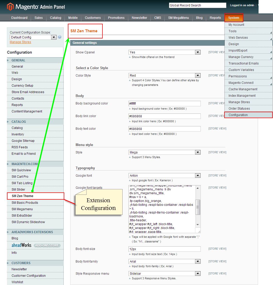
Task: Click the System menu
Action: point(234,18)
